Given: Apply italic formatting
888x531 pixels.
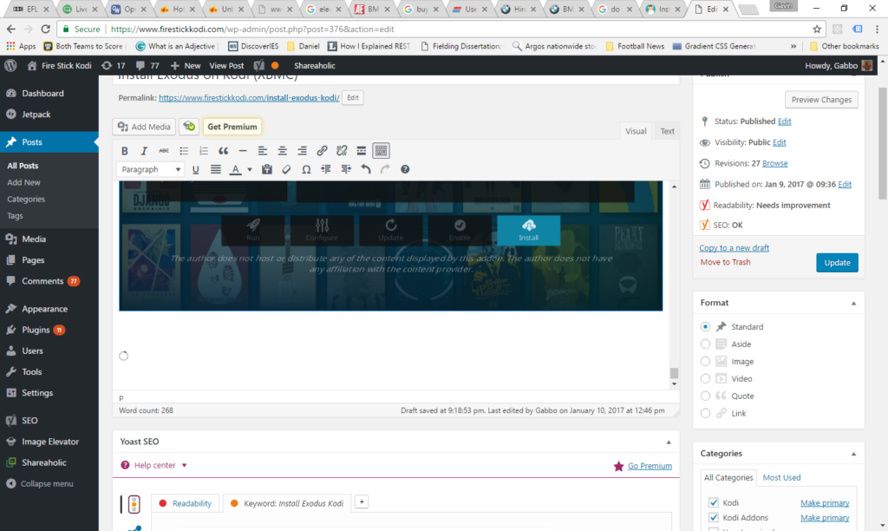Looking at the screenshot, I should 144,151.
